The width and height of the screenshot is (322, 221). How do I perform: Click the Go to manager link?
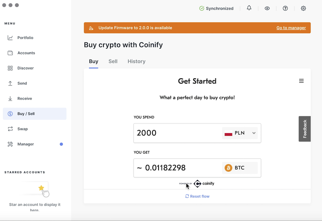(x=291, y=28)
